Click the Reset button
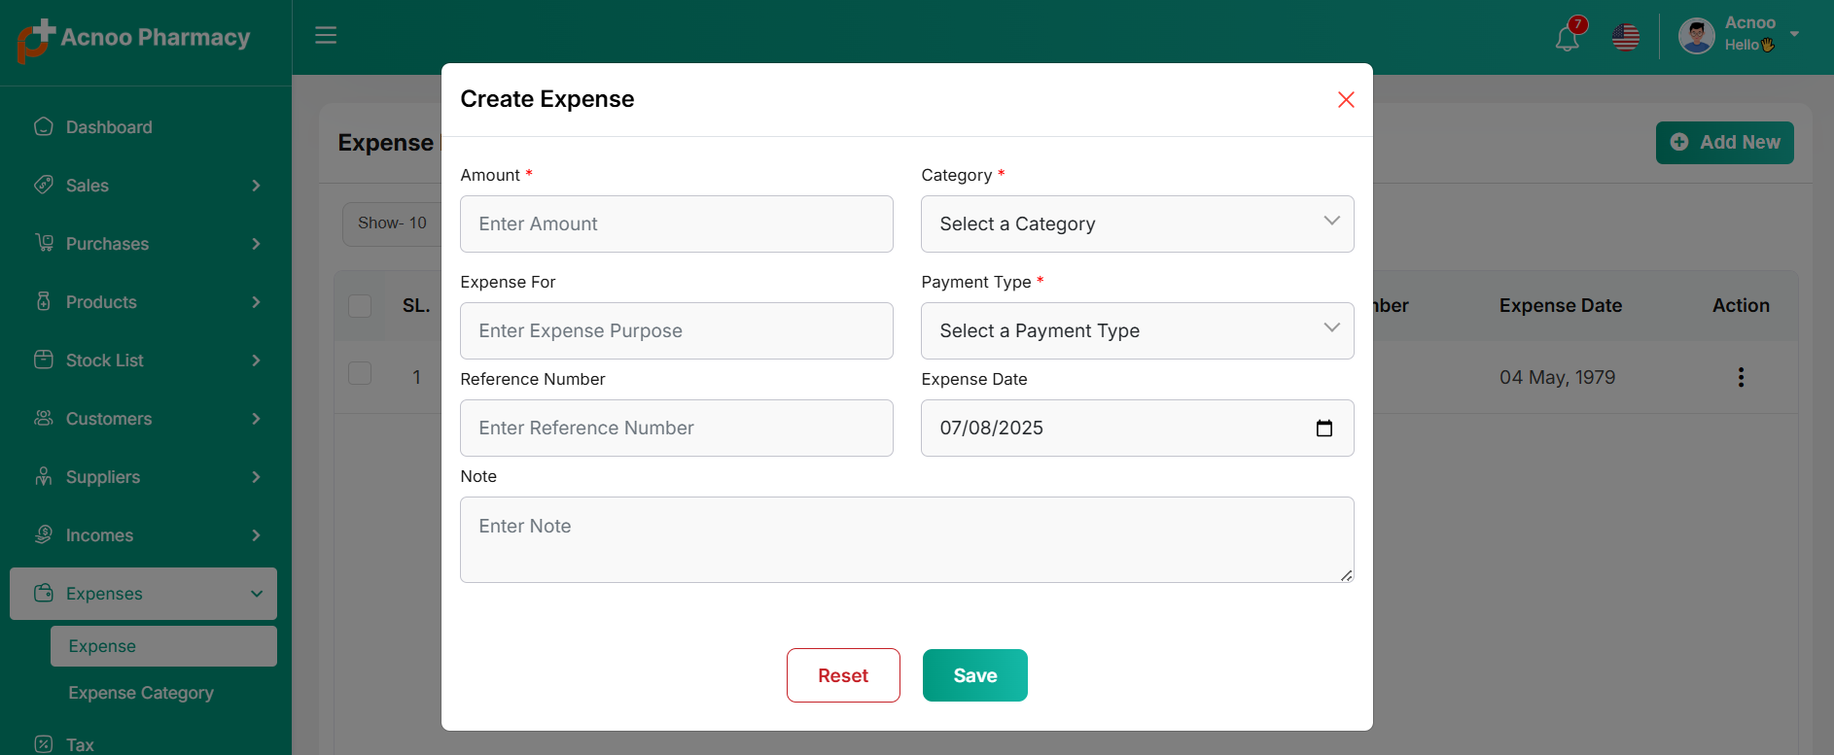 pos(842,675)
